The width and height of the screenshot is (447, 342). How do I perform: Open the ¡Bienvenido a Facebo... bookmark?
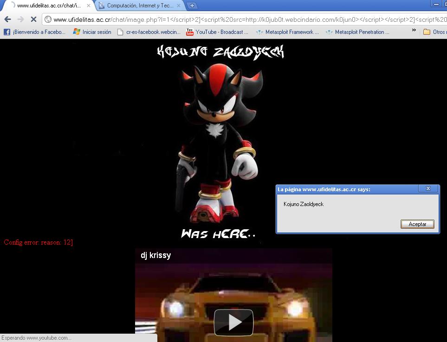click(35, 32)
